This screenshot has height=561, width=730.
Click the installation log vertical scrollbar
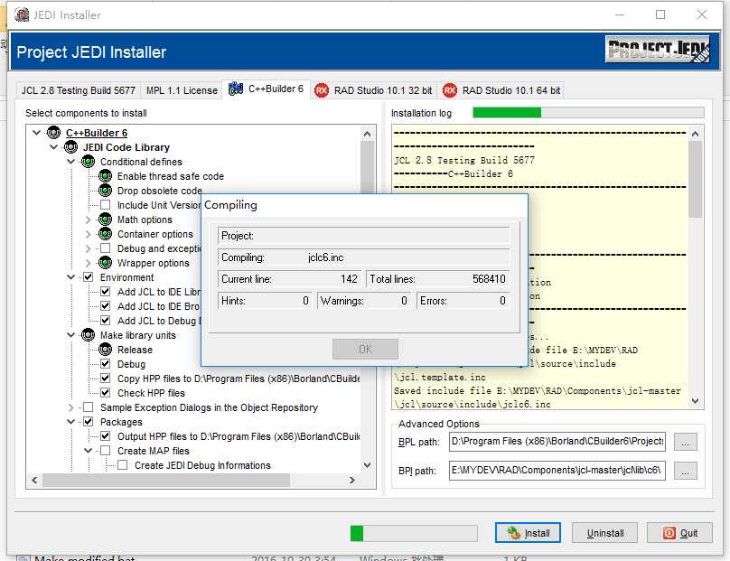pyautogui.click(x=695, y=267)
